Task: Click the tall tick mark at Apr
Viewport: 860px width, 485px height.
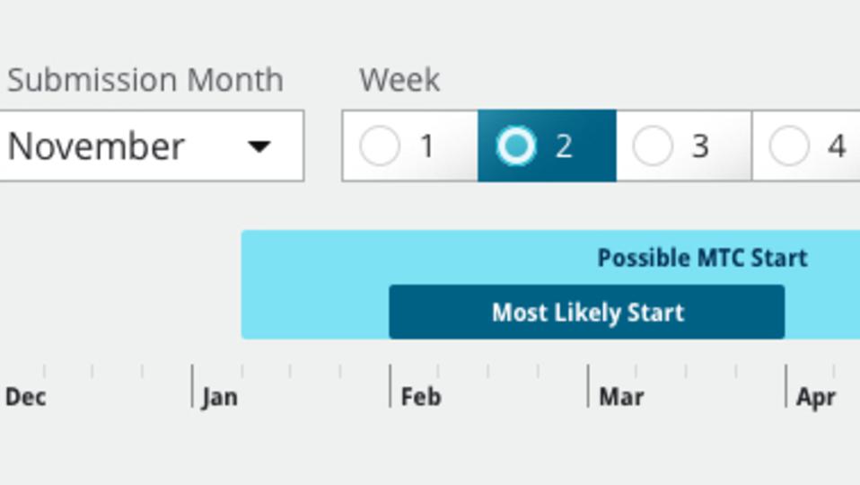Action: (x=785, y=384)
